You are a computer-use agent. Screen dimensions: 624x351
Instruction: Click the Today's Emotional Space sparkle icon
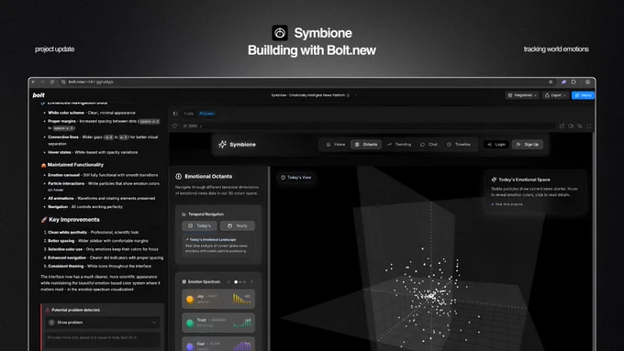pyautogui.click(x=494, y=180)
